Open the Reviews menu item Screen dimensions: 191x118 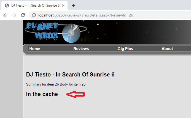81,49
